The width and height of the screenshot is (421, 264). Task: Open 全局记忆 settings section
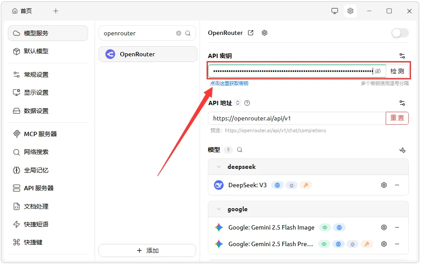tap(48, 170)
